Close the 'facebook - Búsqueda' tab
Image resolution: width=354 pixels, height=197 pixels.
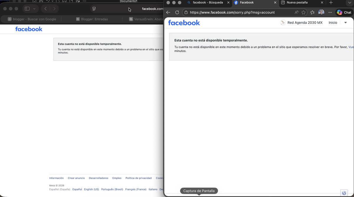click(228, 2)
